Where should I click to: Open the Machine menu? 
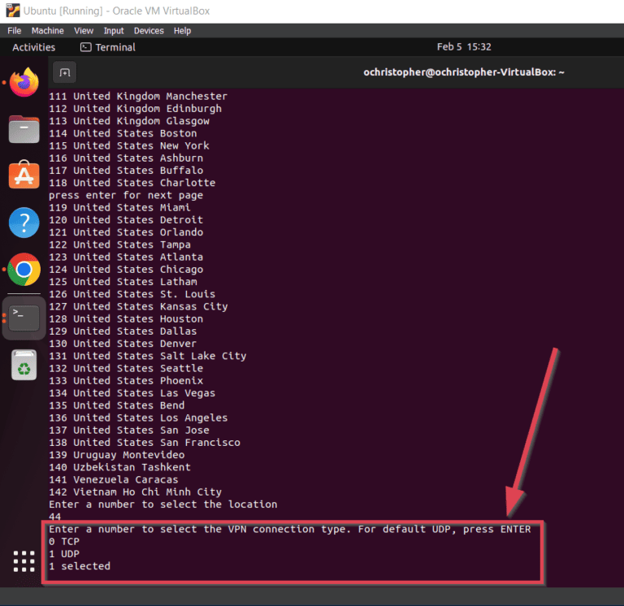(x=47, y=31)
